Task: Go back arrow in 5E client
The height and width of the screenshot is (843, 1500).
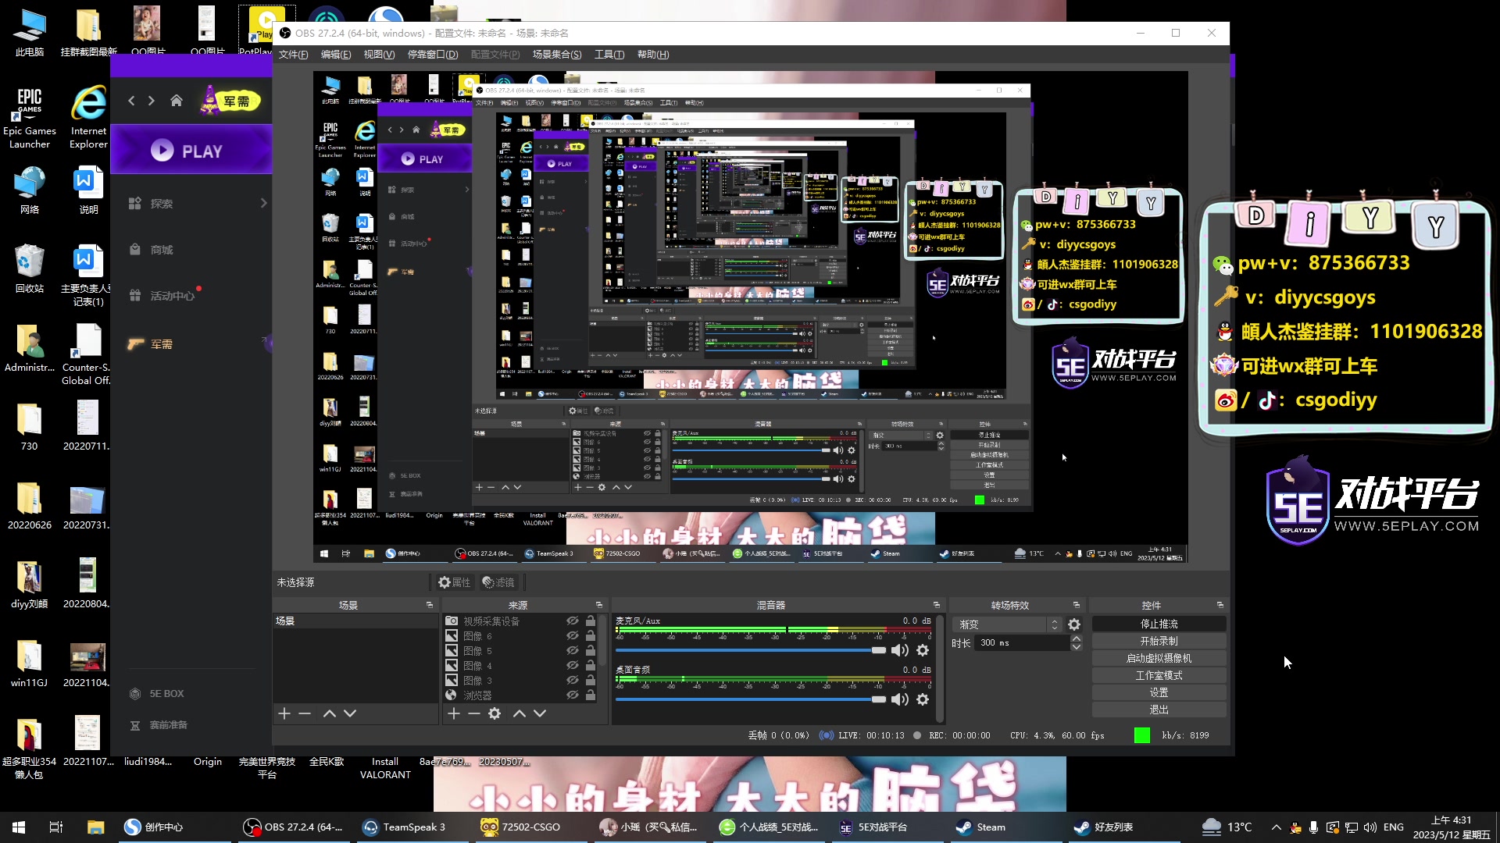Action: (x=131, y=101)
